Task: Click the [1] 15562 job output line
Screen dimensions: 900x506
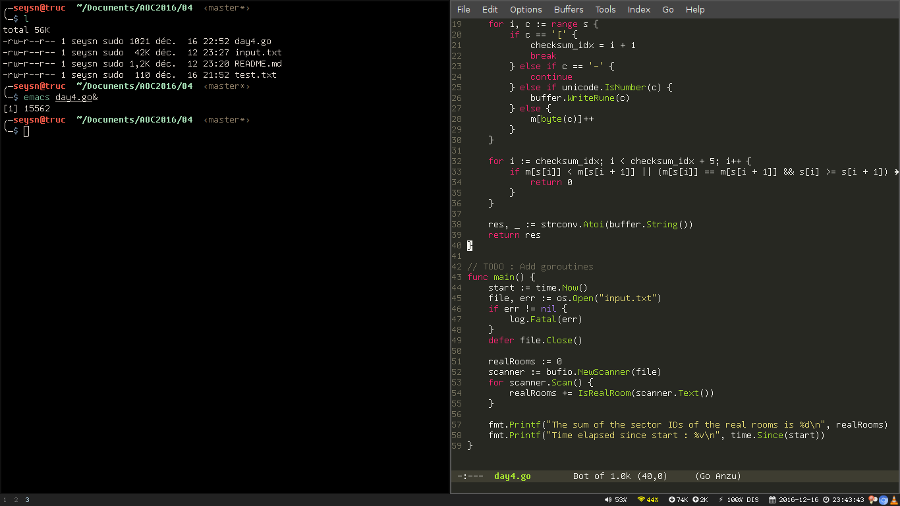Action: coord(26,109)
